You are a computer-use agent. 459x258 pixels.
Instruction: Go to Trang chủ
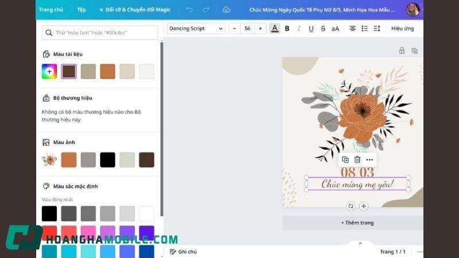click(50, 10)
